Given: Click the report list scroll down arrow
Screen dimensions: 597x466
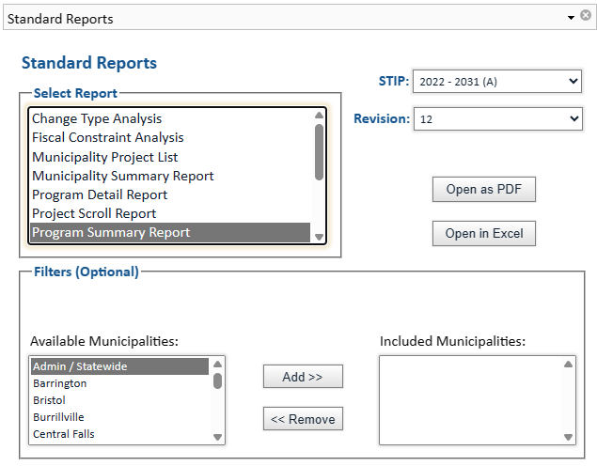Looking at the screenshot, I should tap(319, 237).
